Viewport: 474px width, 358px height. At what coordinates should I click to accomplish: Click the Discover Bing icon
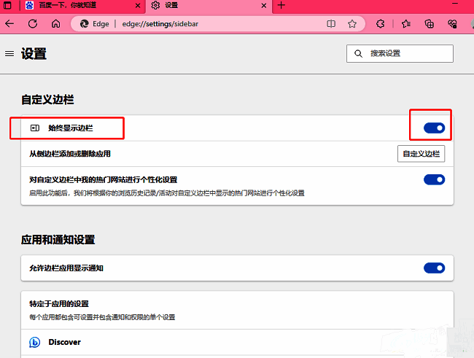34,342
